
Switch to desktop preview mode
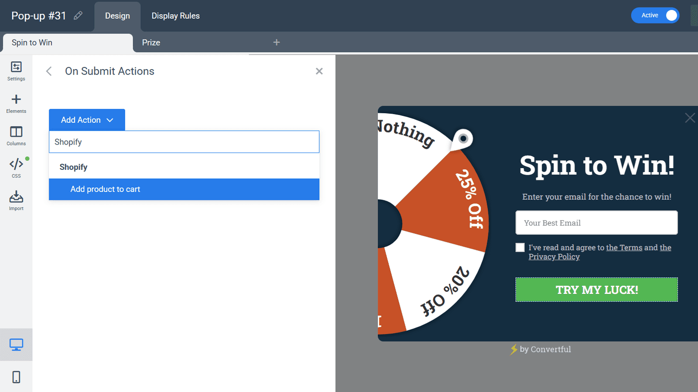16,344
